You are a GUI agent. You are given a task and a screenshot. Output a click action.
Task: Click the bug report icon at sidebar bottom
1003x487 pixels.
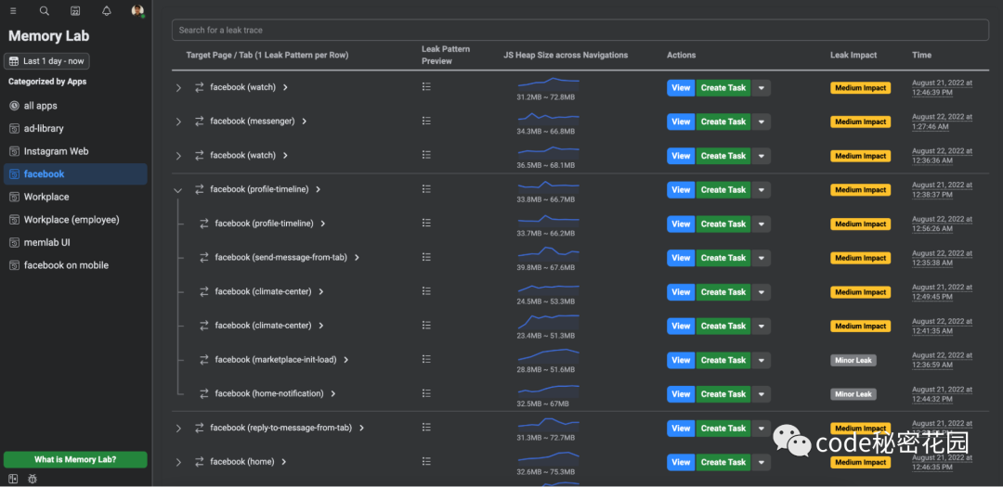(x=33, y=478)
